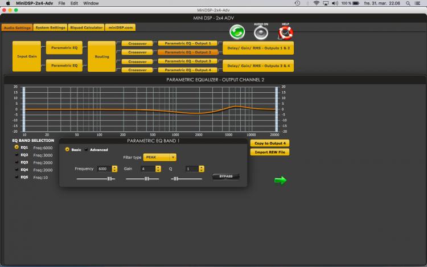Open the Edit menu
Viewport: 427px width, 267px height.
tap(74, 3)
